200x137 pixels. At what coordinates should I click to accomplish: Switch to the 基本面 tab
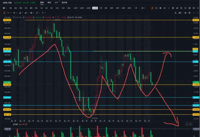click(64, 3)
